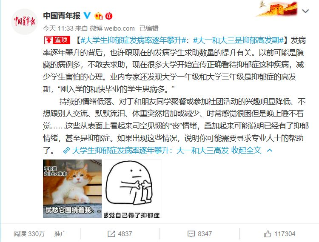Click the upward caret beside 收起全文

tap(270, 151)
